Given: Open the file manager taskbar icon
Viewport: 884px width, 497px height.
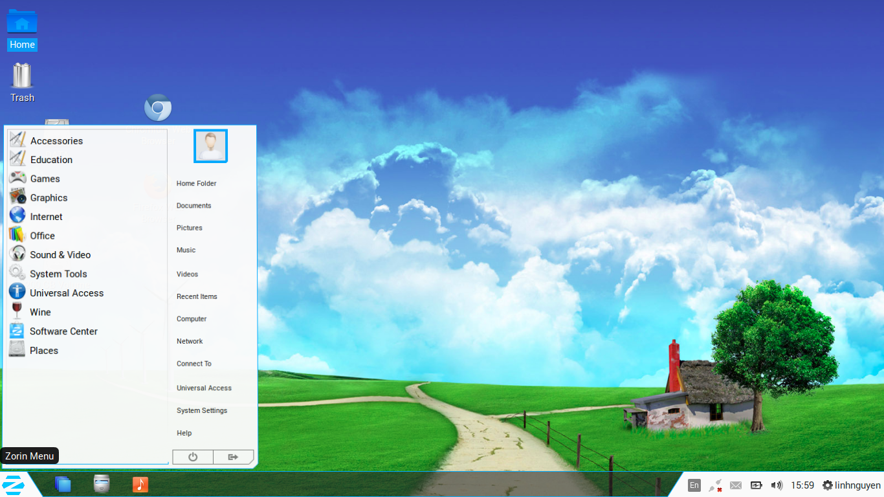Looking at the screenshot, I should 102,484.
